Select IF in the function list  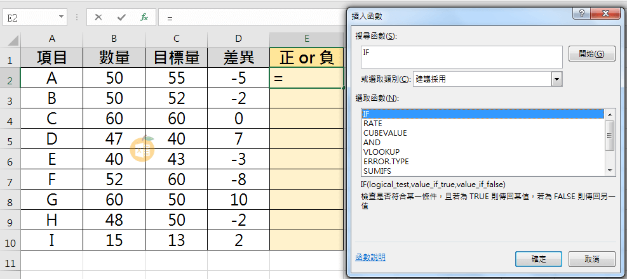(x=482, y=114)
